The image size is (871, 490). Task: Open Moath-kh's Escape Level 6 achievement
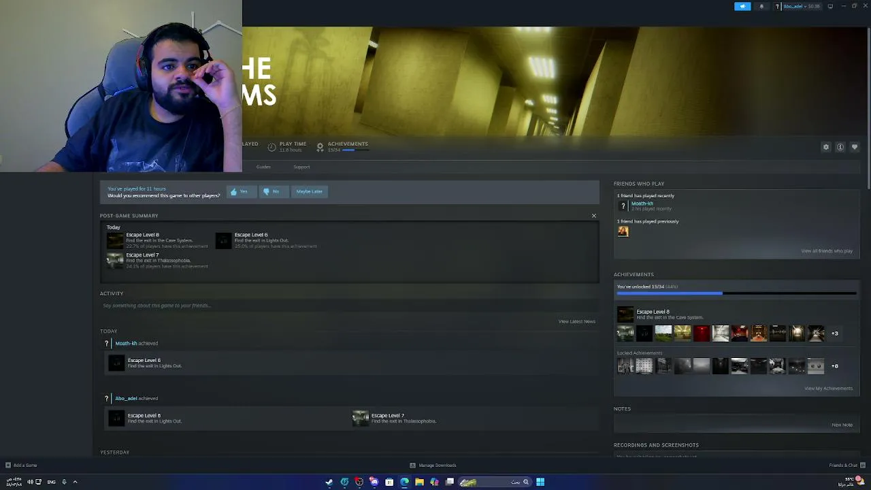coord(116,363)
